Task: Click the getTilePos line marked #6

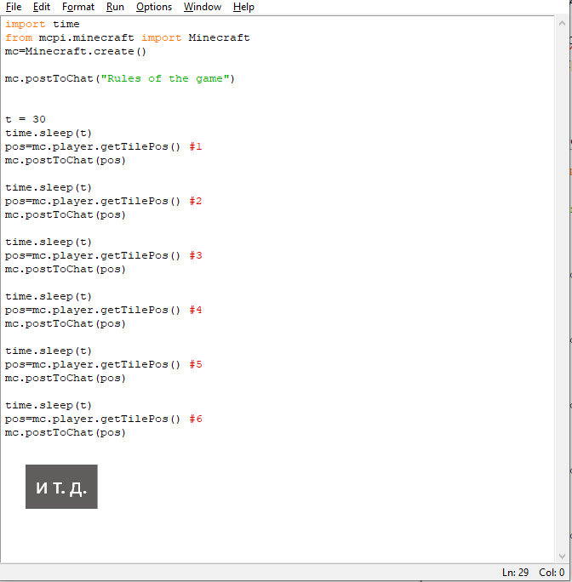Action: [x=104, y=419]
